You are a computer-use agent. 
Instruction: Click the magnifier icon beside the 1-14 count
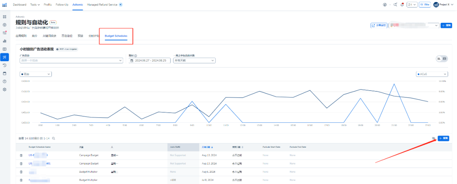pyautogui.click(x=53, y=139)
